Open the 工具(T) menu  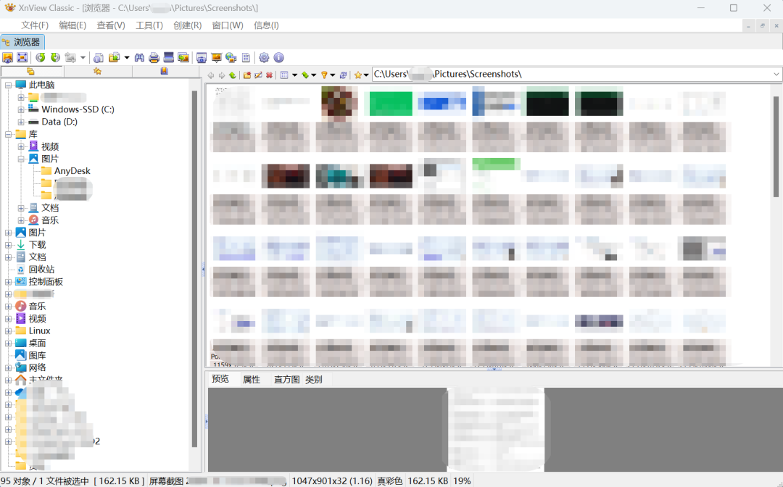149,25
